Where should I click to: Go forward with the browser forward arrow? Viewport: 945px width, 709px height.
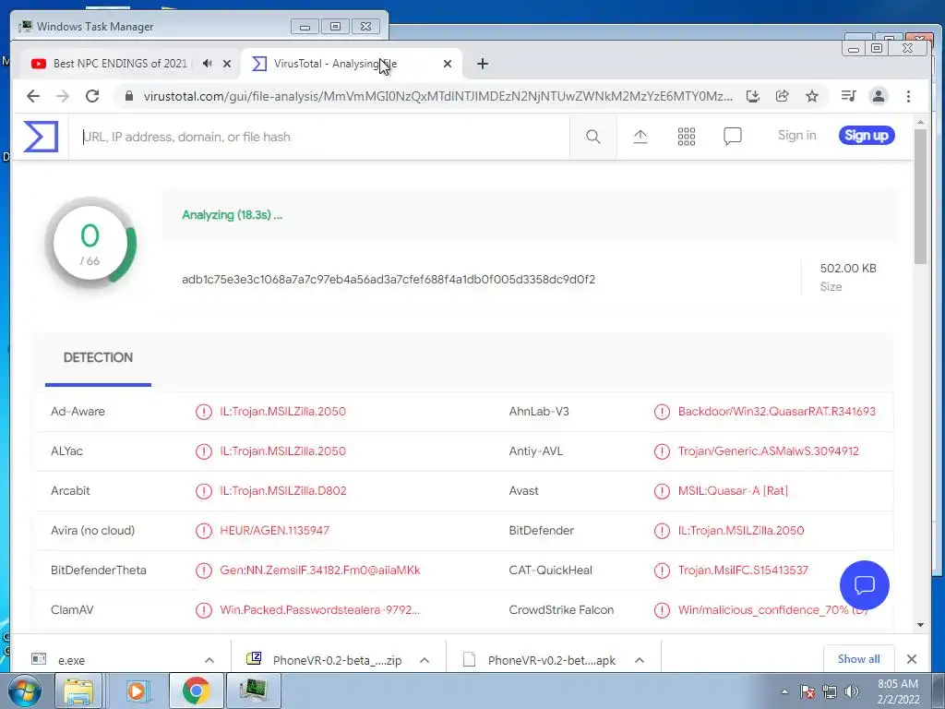tap(63, 96)
